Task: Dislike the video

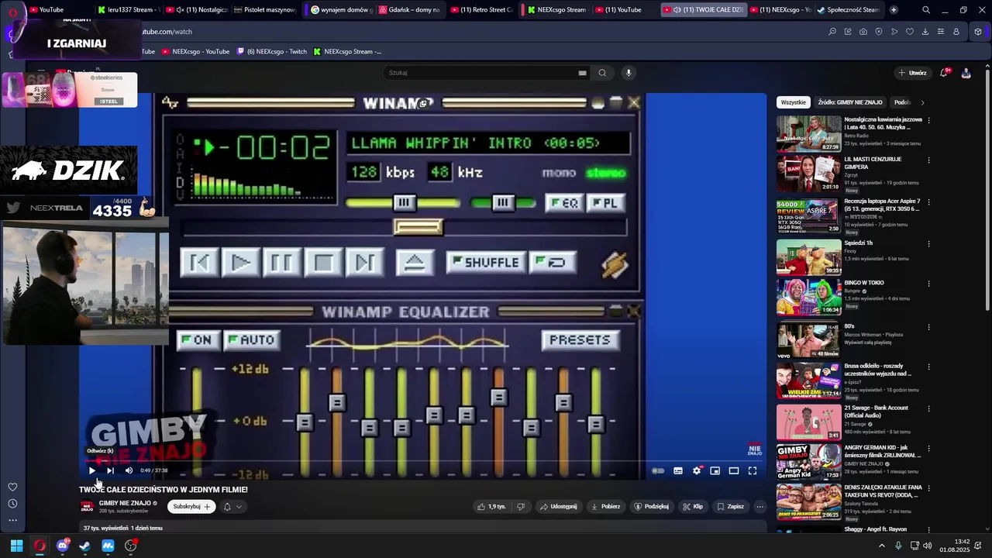Action: pyautogui.click(x=521, y=506)
